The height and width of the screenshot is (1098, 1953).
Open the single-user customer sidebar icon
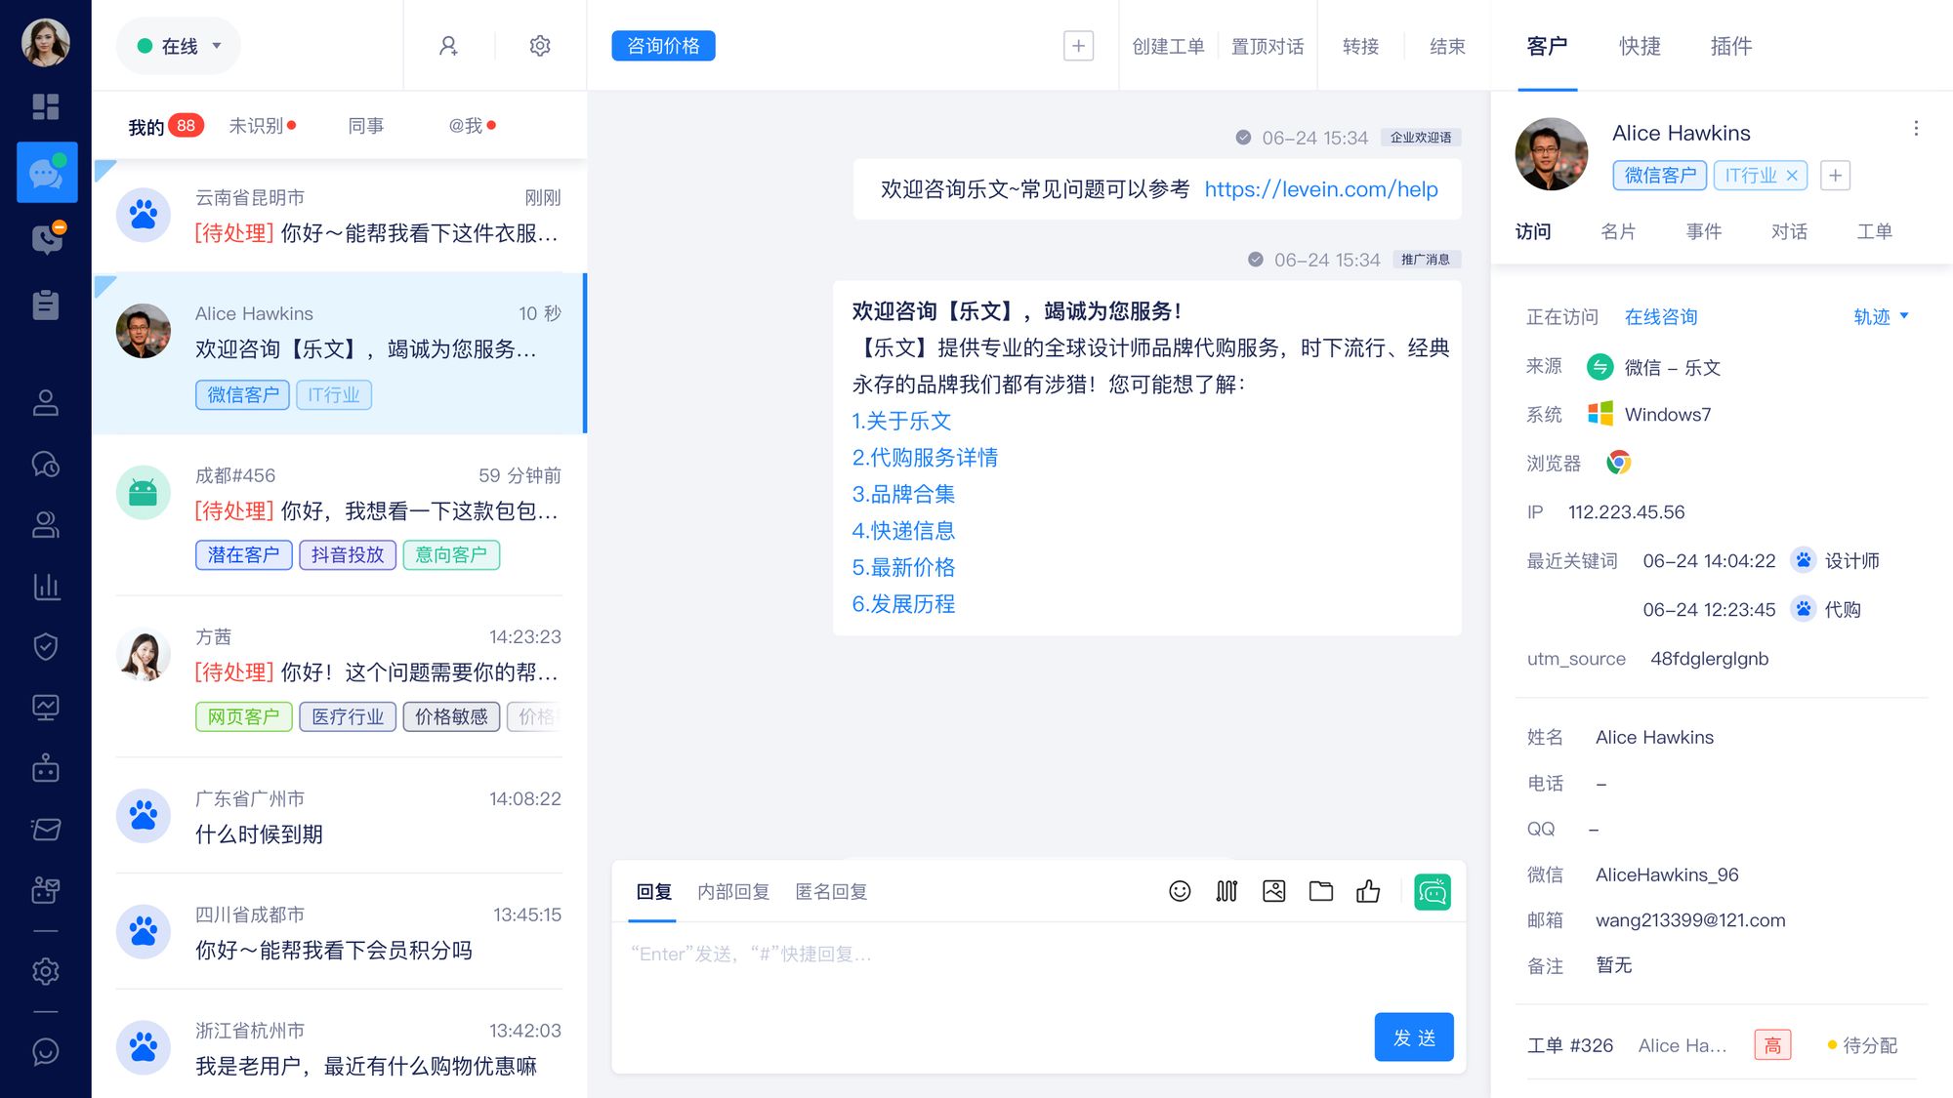(46, 402)
